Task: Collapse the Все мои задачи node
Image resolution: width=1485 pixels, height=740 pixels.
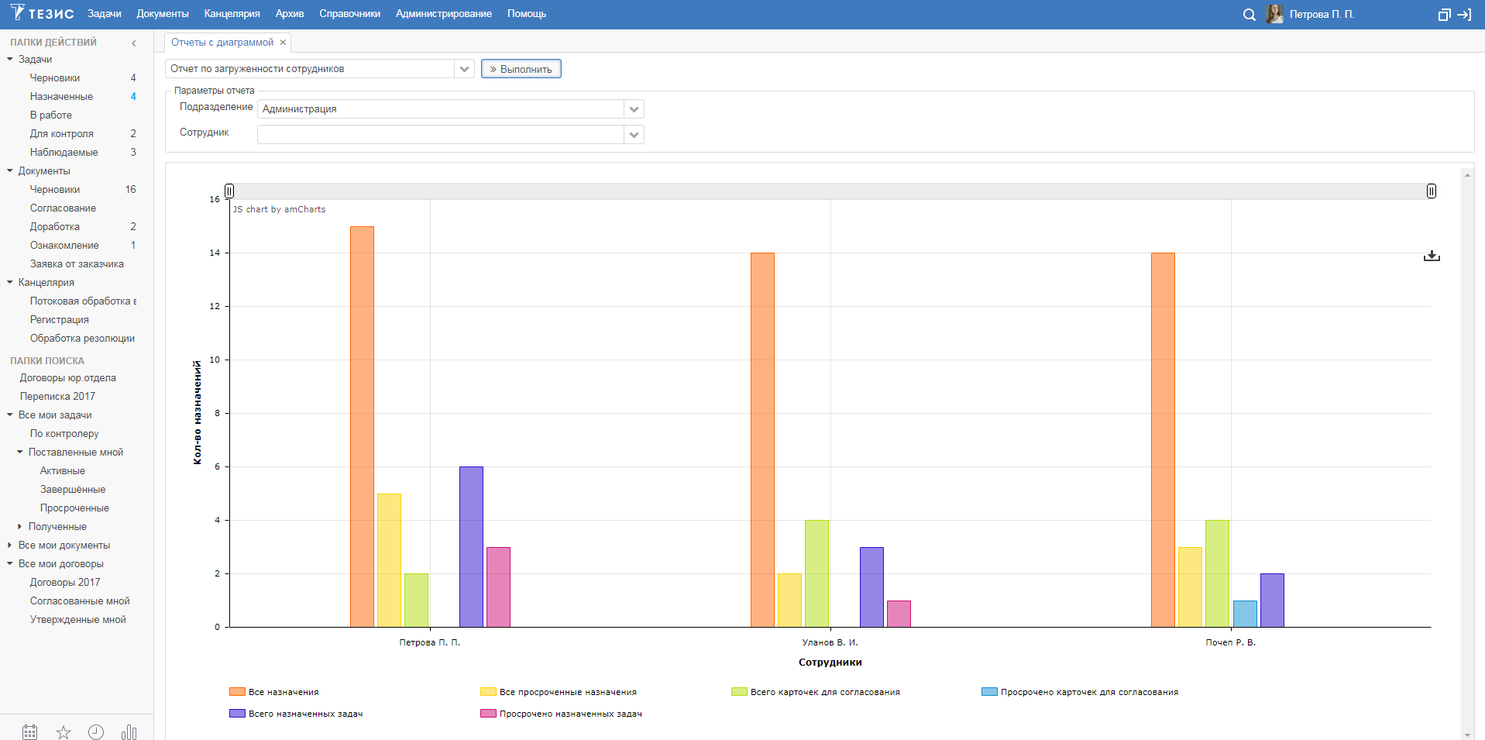Action: (x=10, y=415)
